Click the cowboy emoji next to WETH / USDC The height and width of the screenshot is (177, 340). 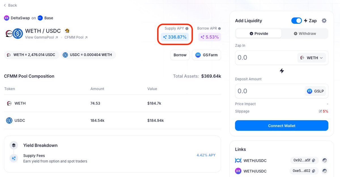pos(67,31)
